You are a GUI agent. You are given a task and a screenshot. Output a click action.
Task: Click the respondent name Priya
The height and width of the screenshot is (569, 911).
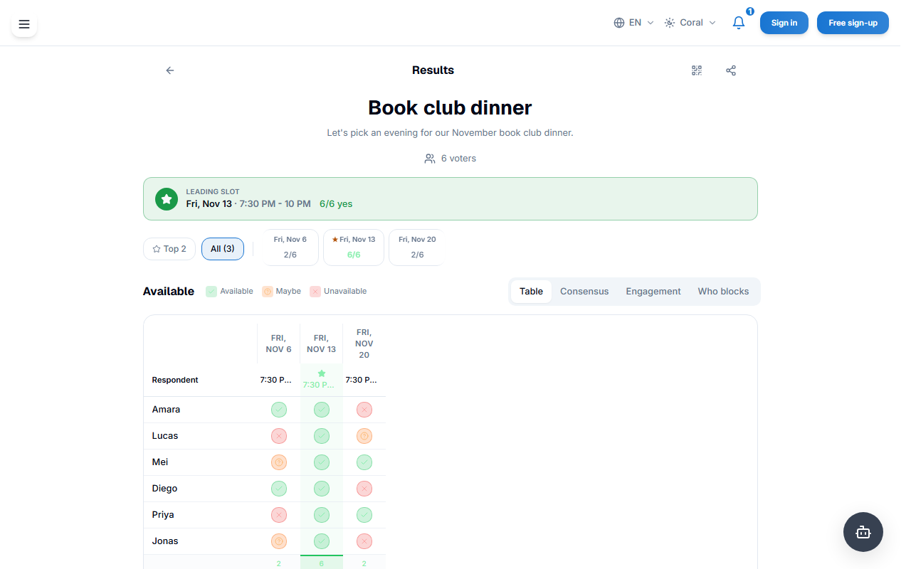[x=163, y=515]
